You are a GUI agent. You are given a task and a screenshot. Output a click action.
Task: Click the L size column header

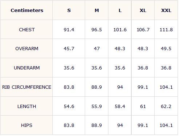pyautogui.click(x=120, y=11)
